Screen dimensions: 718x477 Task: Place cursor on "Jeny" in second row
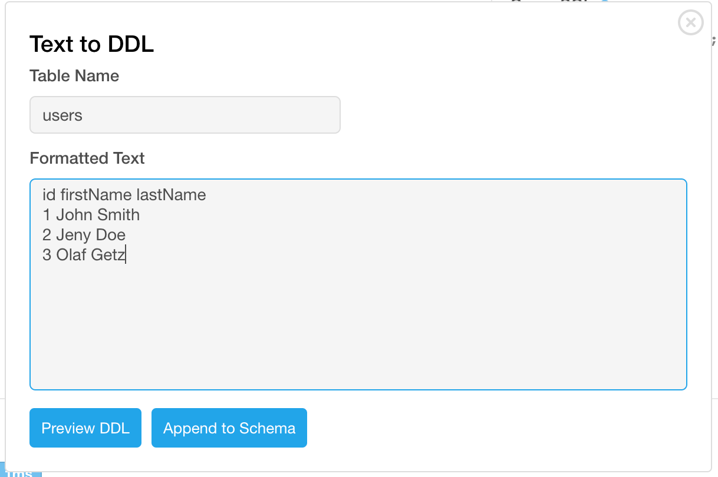74,235
